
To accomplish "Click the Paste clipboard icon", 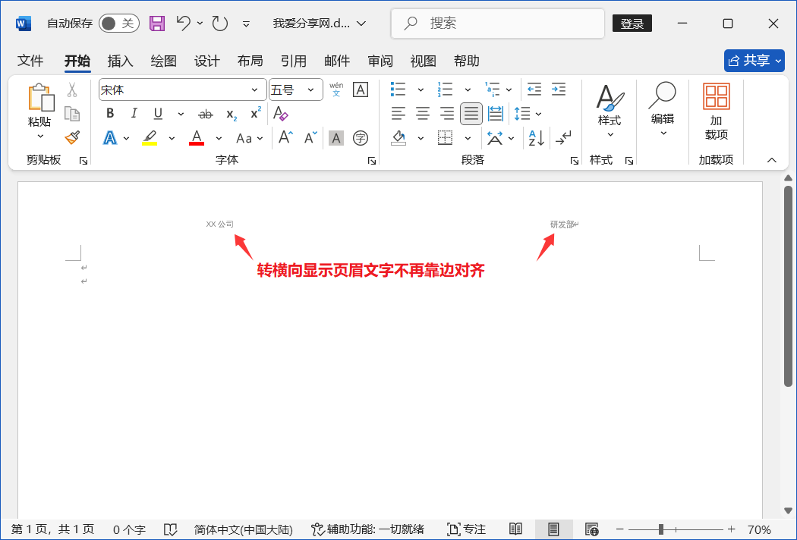I will [41, 97].
